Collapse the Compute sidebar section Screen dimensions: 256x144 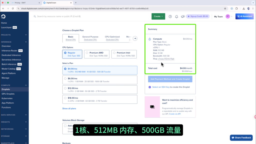[26, 85]
